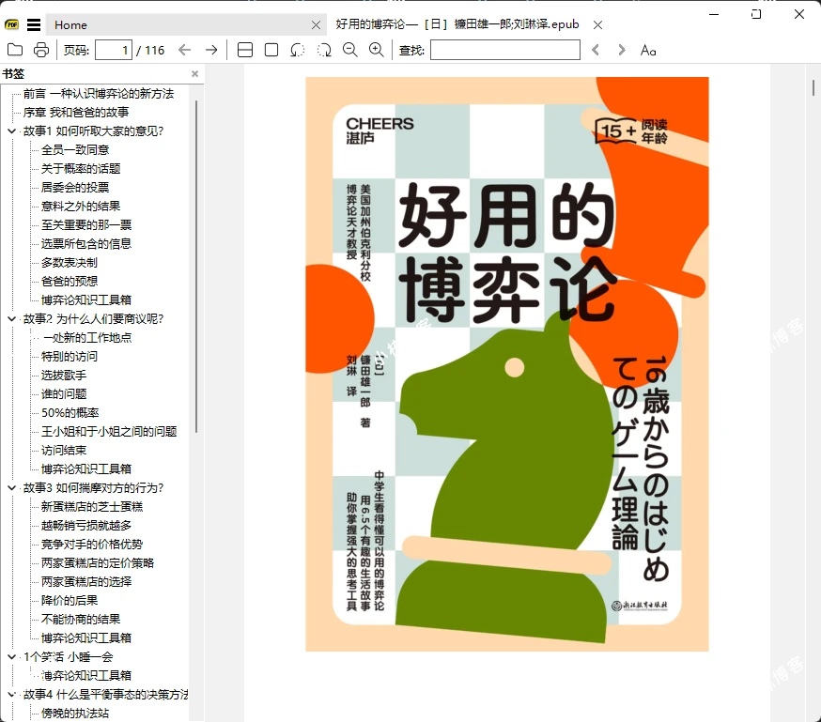
Task: Open bookmark 全员一致同意
Action: 75,149
